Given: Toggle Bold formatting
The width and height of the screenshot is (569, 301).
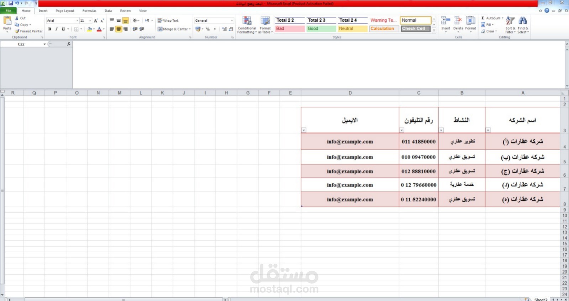Looking at the screenshot, I should [50, 29].
